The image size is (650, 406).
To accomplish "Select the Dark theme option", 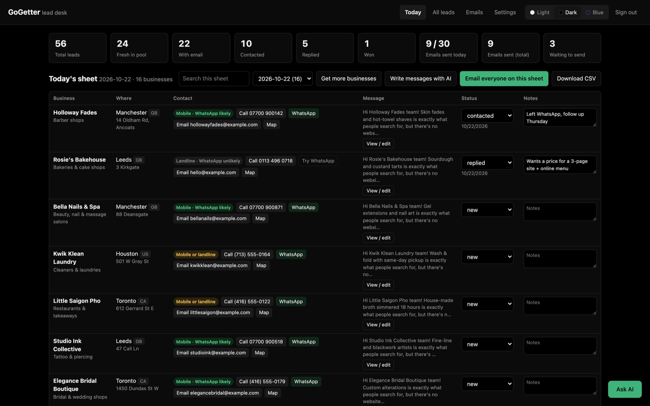I will [x=567, y=12].
